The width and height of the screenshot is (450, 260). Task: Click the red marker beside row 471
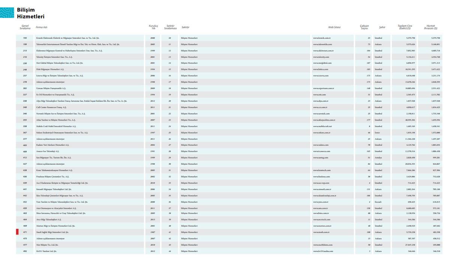[x=17, y=232]
